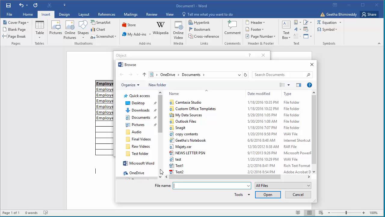Click the Save icon in quick access toolbar

(8, 5)
